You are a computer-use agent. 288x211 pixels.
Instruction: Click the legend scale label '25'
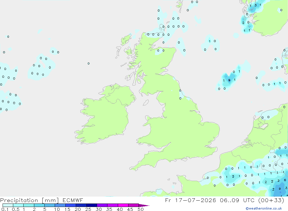pyautogui.click(x=88, y=209)
